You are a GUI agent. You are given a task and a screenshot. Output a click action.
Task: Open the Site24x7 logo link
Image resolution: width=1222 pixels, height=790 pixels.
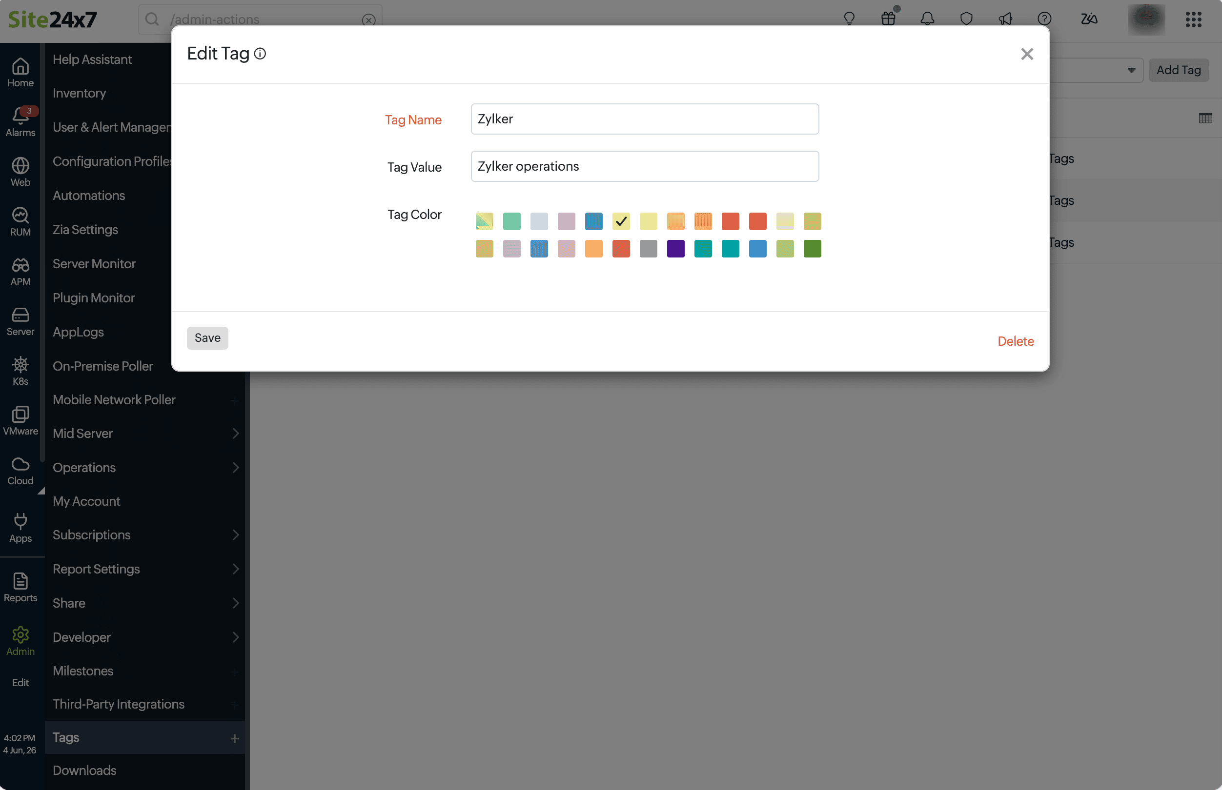(x=52, y=20)
